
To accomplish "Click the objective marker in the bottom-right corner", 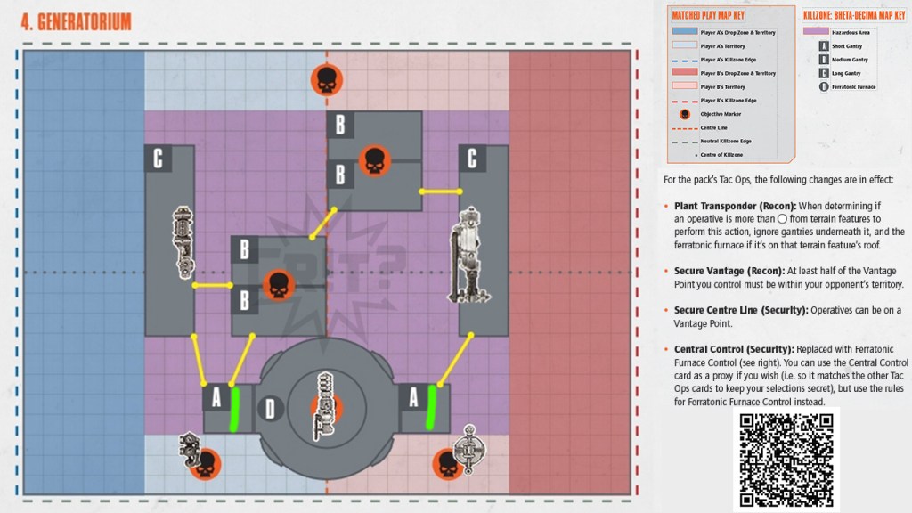I will (x=448, y=463).
